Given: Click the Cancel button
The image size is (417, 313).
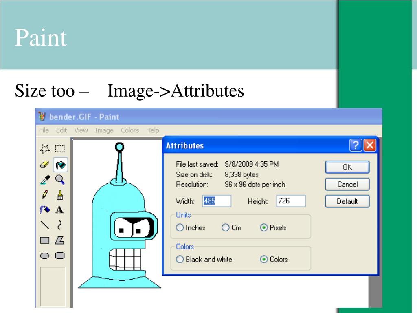Looking at the screenshot, I should [347, 184].
